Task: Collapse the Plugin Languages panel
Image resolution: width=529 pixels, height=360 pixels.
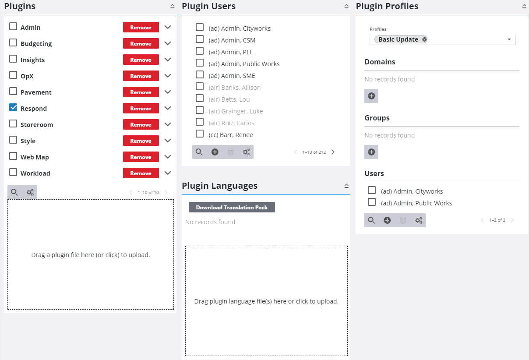Action: [x=346, y=185]
